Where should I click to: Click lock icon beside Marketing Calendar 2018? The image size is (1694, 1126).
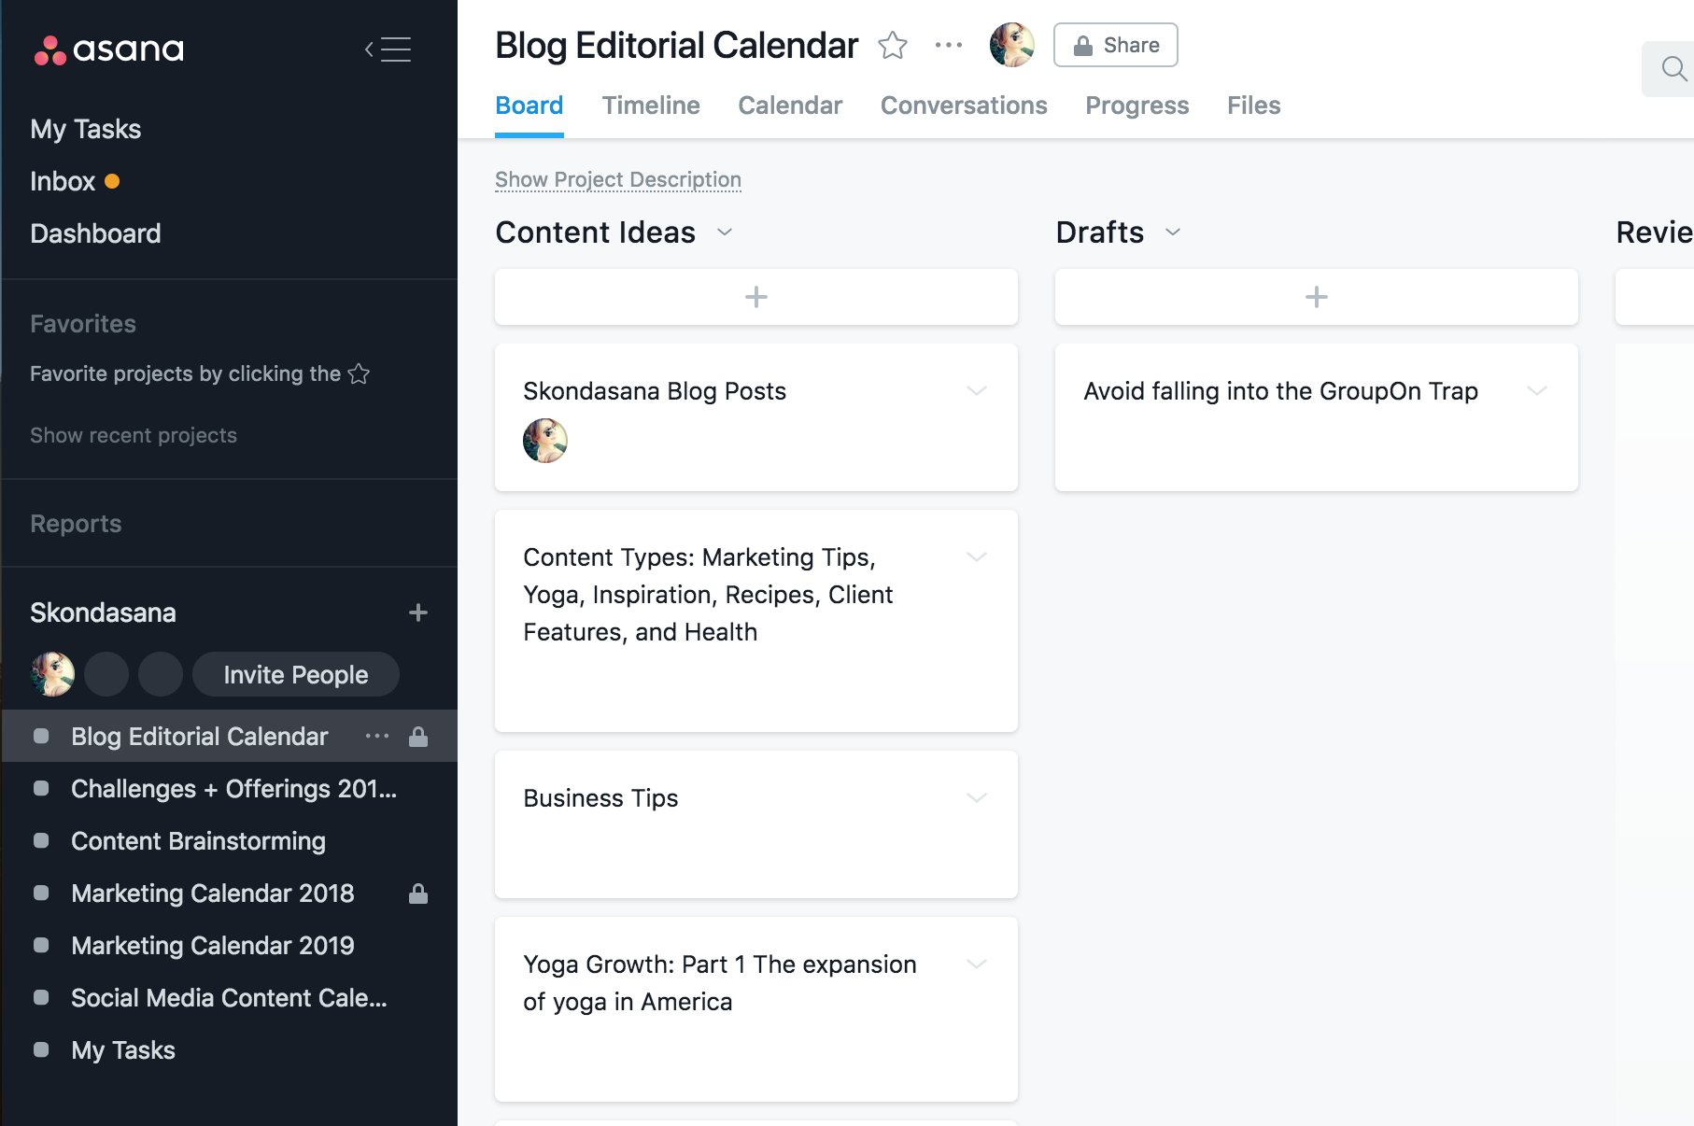[418, 894]
